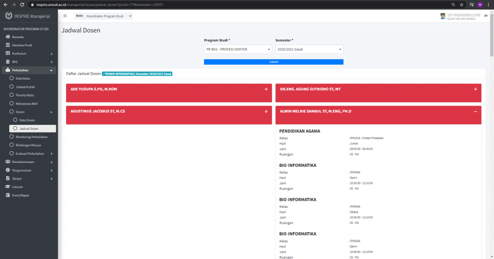Click the Kemahasiswaan users icon

click(8, 162)
